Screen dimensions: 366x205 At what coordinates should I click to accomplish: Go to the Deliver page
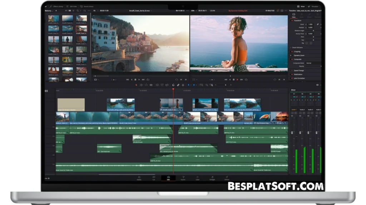click(x=227, y=179)
